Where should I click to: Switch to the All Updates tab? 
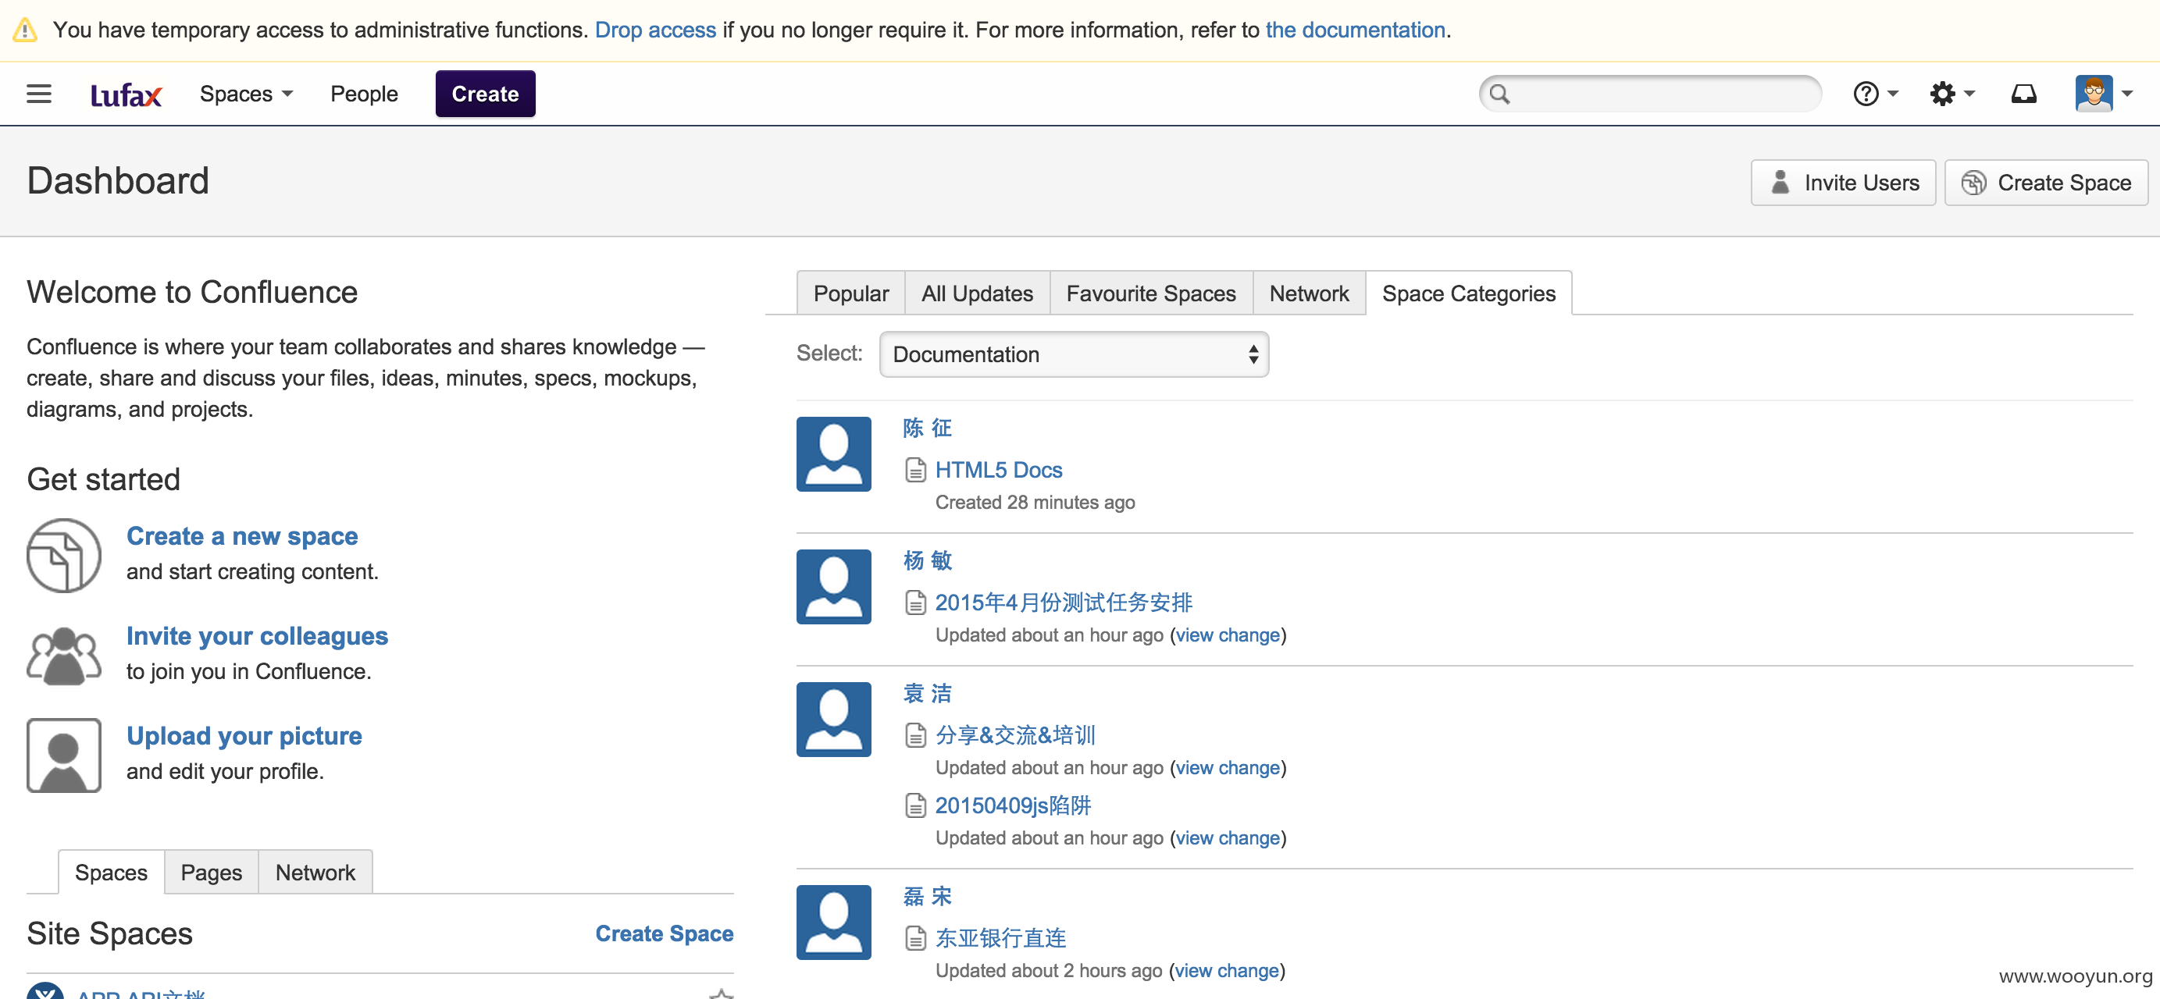point(978,293)
